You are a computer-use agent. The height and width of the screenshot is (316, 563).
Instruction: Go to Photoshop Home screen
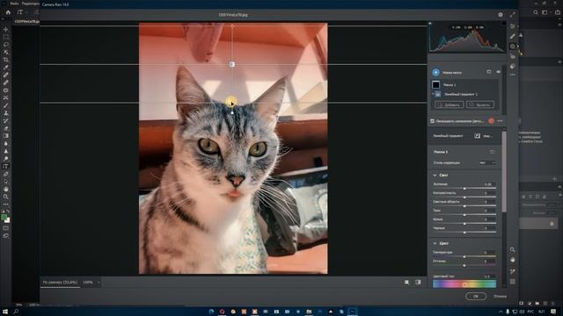pyautogui.click(x=8, y=11)
